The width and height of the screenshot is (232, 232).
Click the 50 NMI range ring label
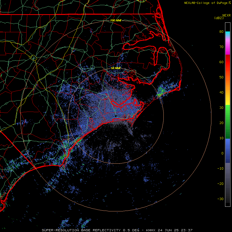click(116, 68)
